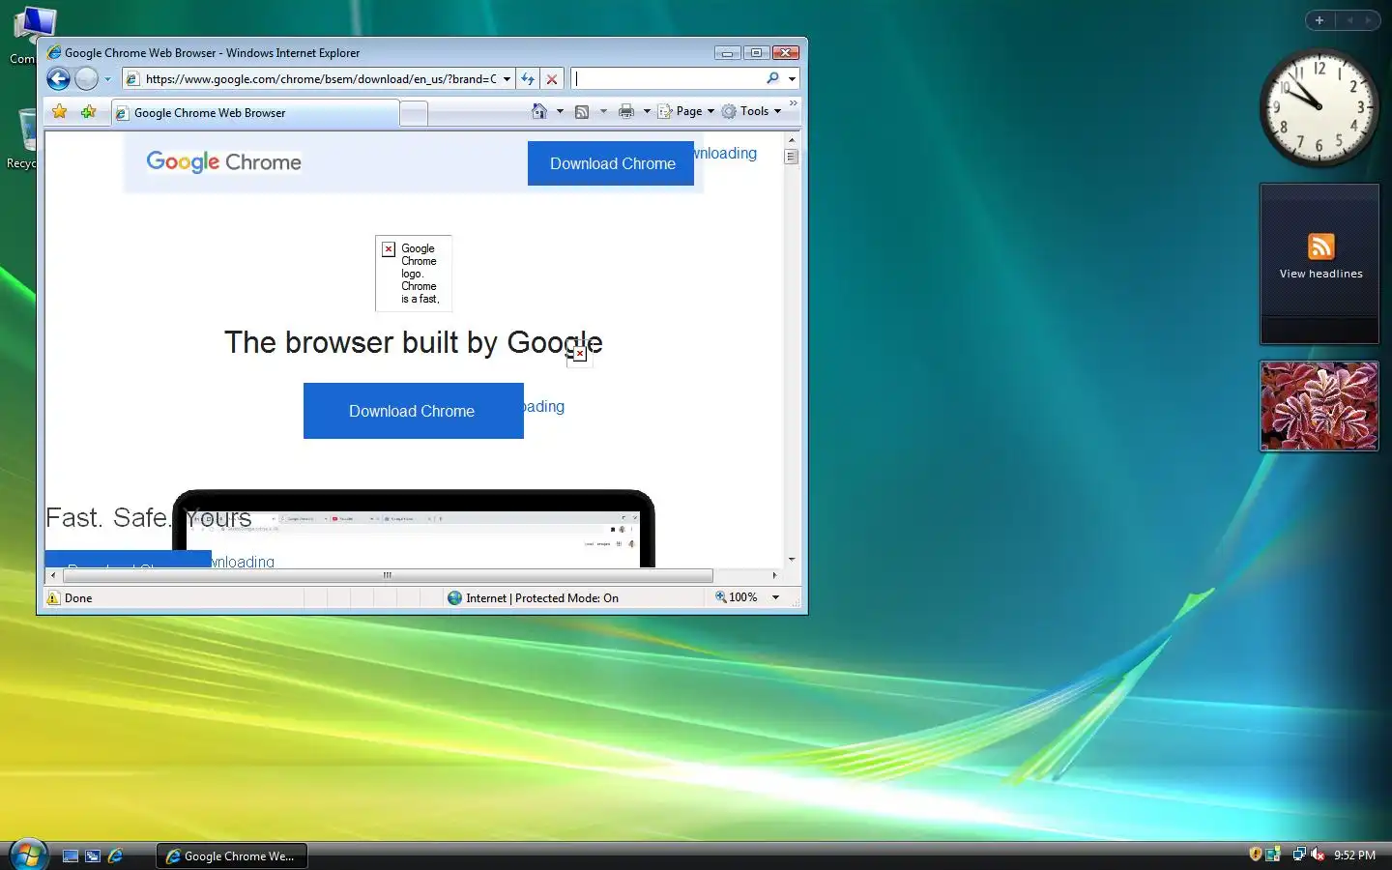
Task: Refresh the page with the Refresh icon
Action: click(528, 79)
